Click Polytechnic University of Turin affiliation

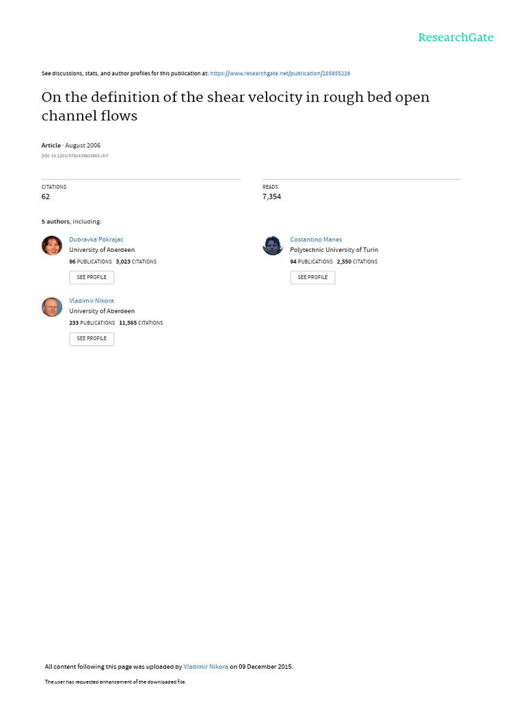334,250
